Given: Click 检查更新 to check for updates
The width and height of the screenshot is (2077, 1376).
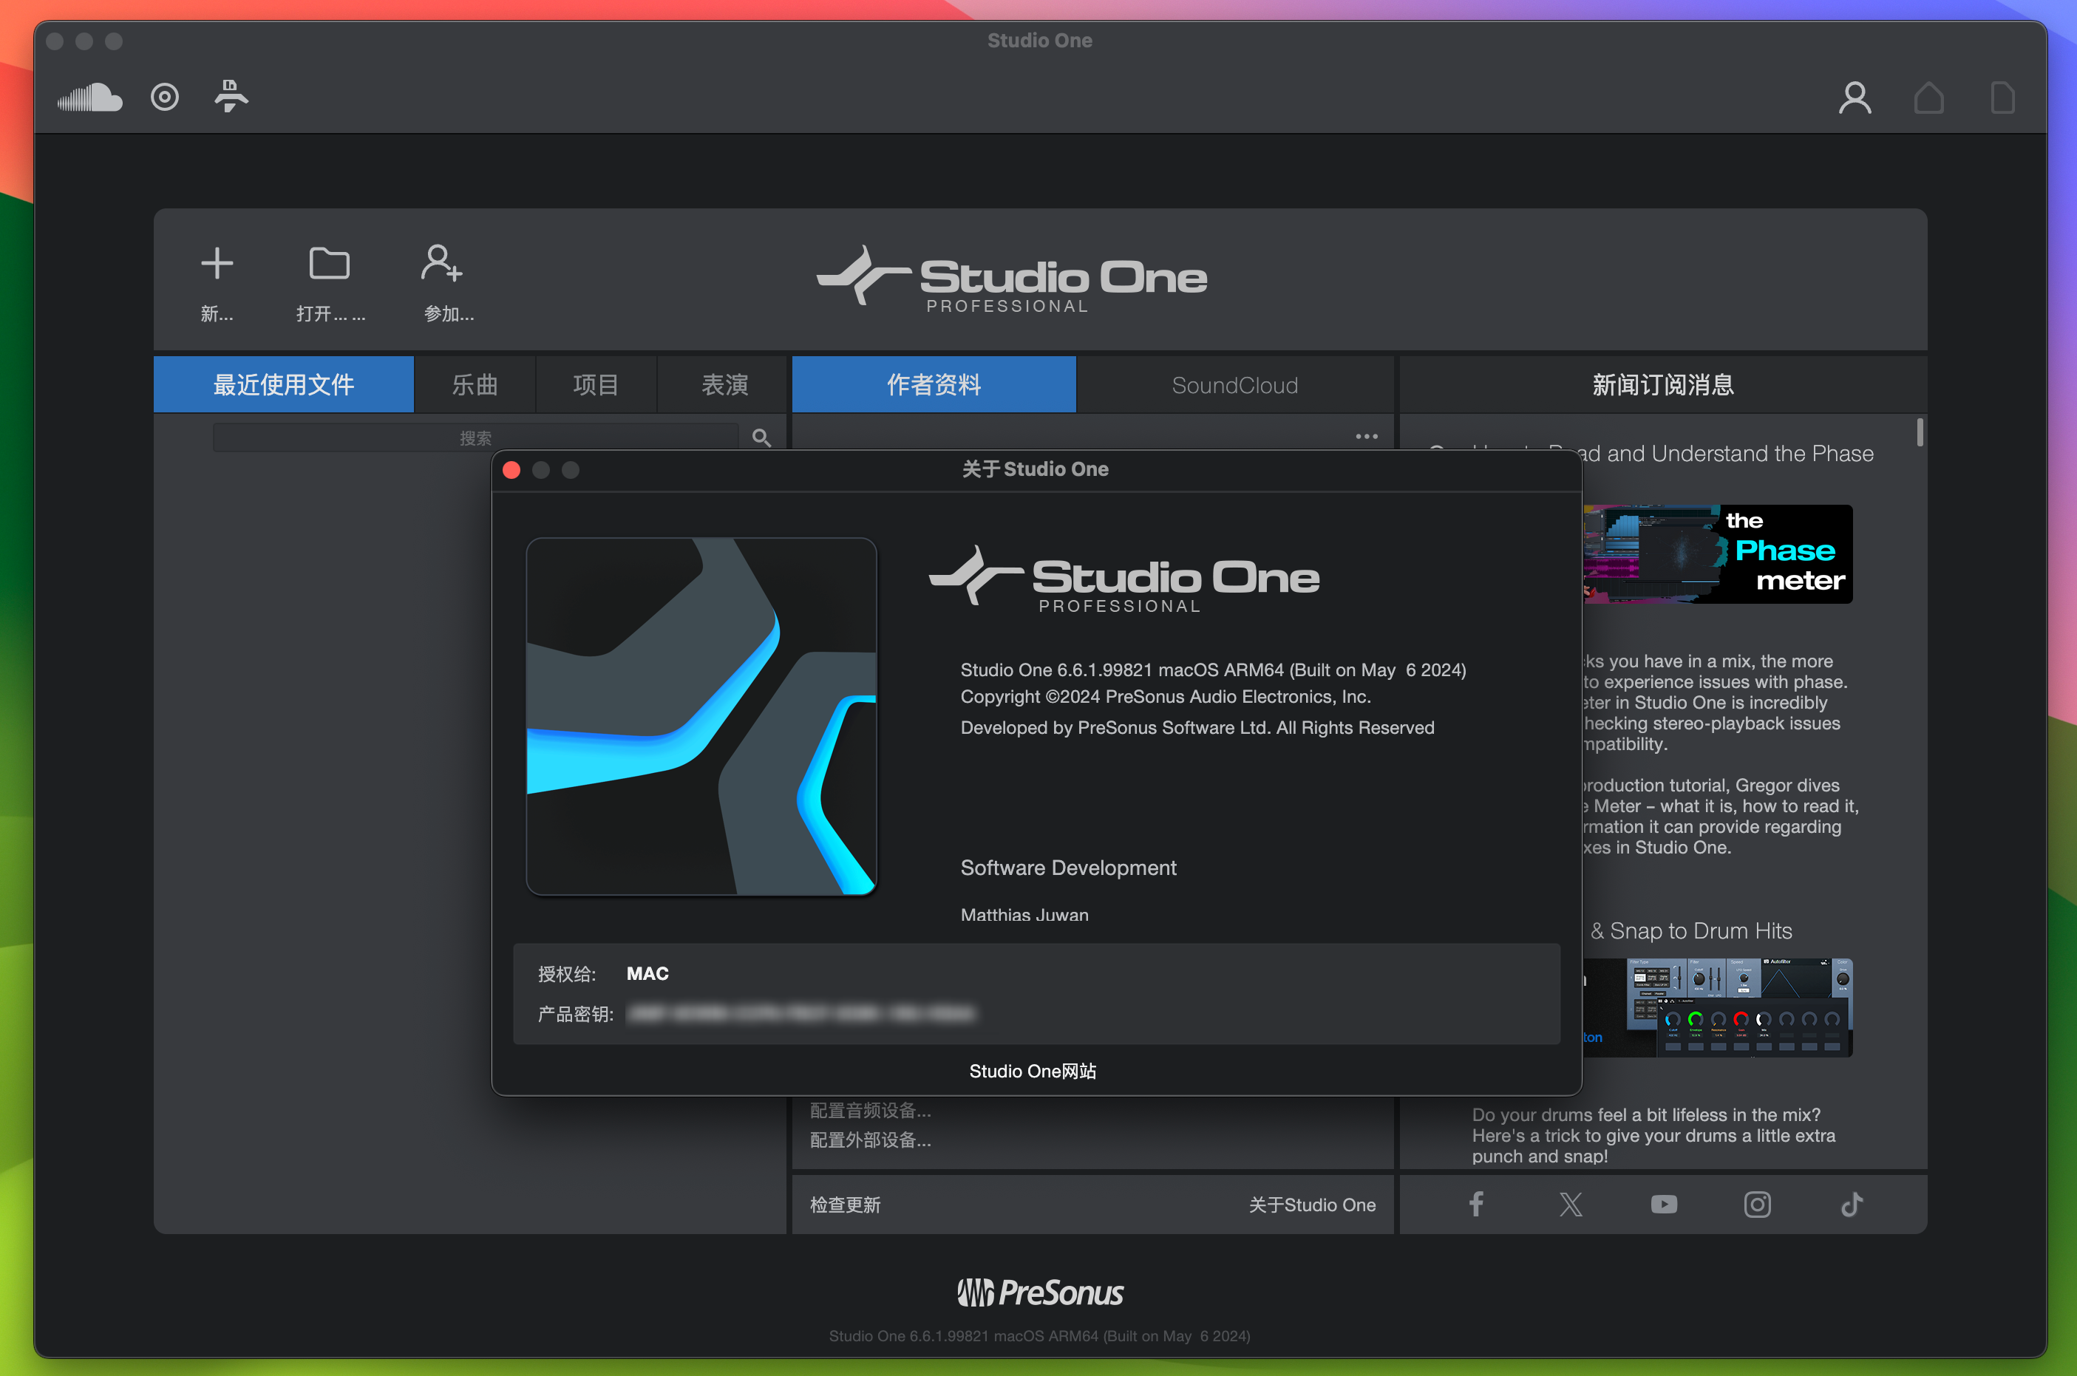Looking at the screenshot, I should [845, 1204].
